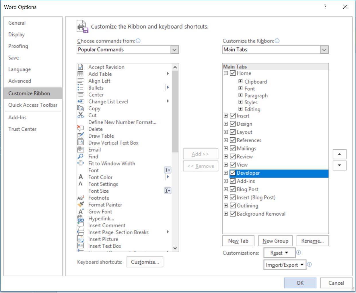This screenshot has width=356, height=293.
Task: Select the Format Painter command icon
Action: 80,205
